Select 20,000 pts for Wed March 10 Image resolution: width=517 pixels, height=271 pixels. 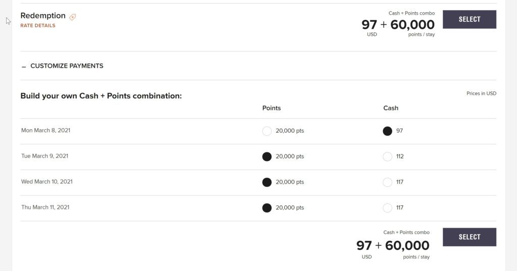pos(267,182)
